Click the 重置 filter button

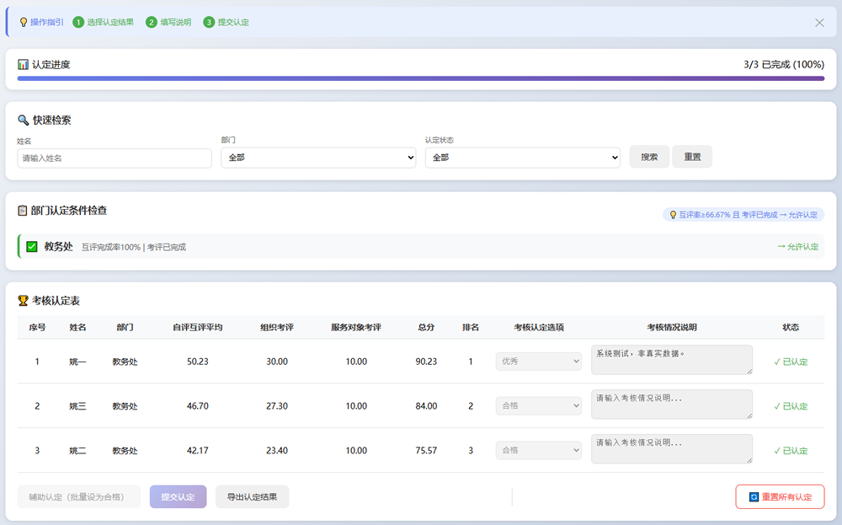(692, 157)
